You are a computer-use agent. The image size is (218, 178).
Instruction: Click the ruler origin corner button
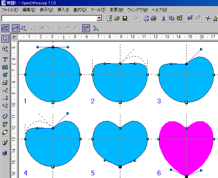tap(14, 37)
